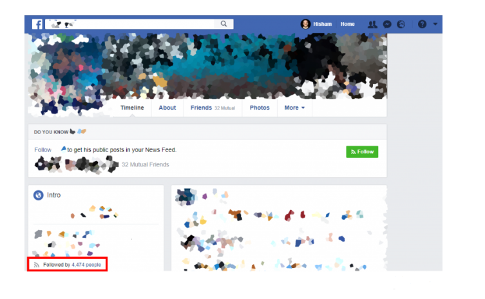
Task: Open the help question mark icon
Action: 422,24
